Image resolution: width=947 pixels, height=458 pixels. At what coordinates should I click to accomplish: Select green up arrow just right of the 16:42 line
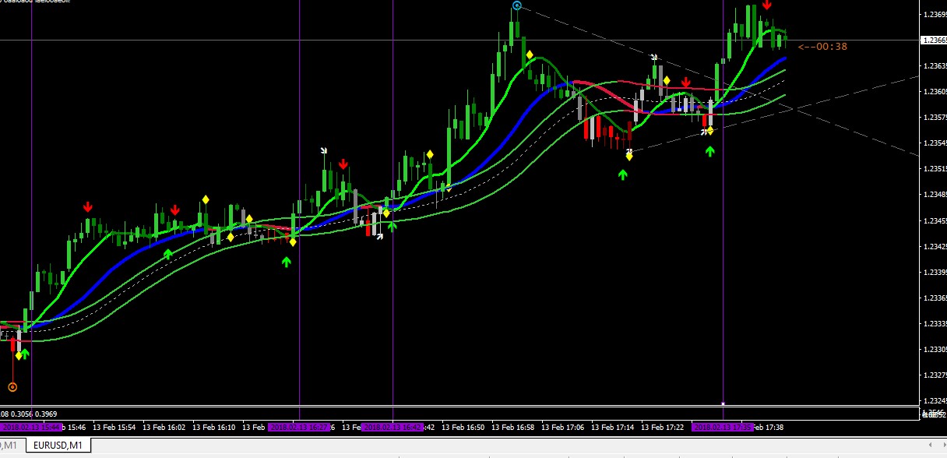393,226
